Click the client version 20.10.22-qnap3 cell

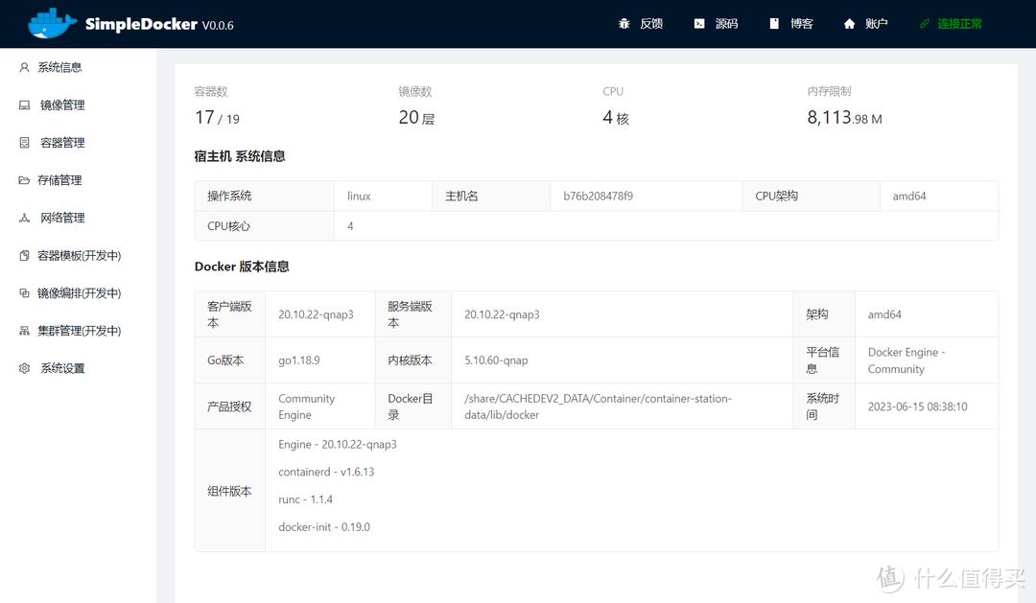[316, 314]
